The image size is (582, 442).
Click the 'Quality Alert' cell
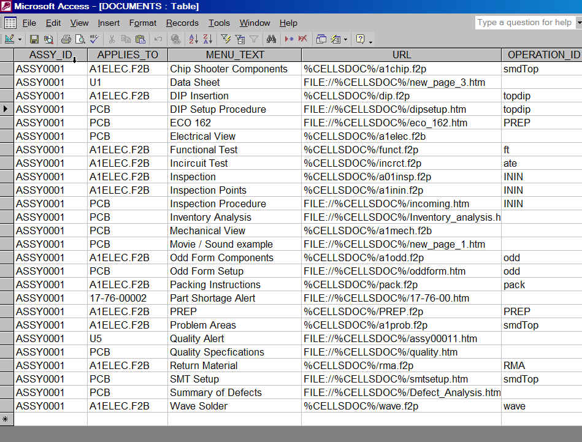click(235, 338)
